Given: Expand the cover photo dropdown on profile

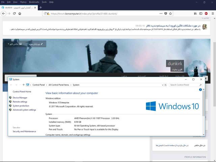Looking at the screenshot, I should [x=14, y=44].
